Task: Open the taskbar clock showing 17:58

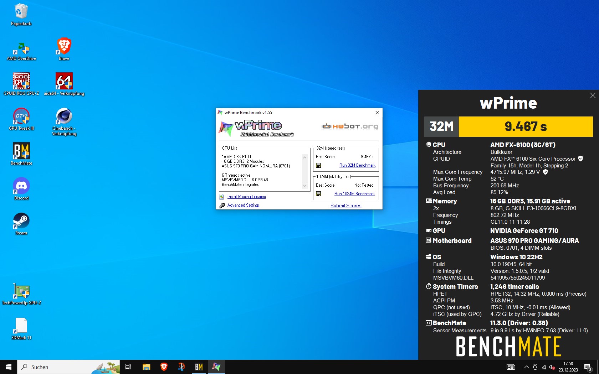Action: (568, 367)
